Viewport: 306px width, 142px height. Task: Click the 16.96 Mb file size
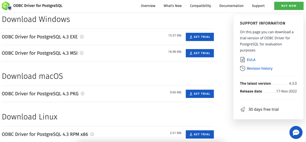click(x=175, y=52)
